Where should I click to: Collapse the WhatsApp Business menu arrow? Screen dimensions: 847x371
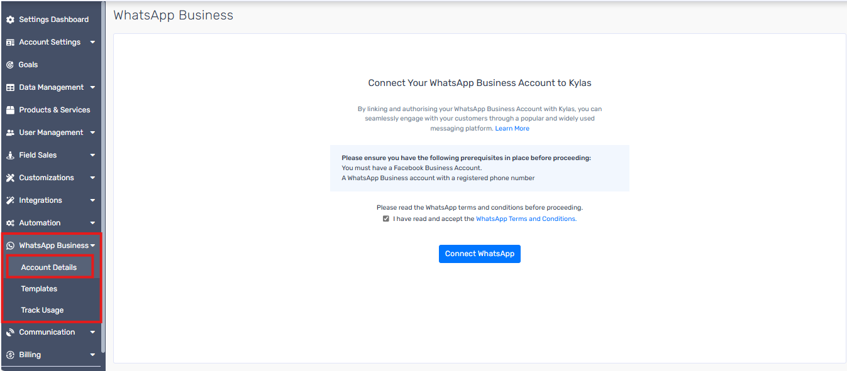pyautogui.click(x=92, y=245)
